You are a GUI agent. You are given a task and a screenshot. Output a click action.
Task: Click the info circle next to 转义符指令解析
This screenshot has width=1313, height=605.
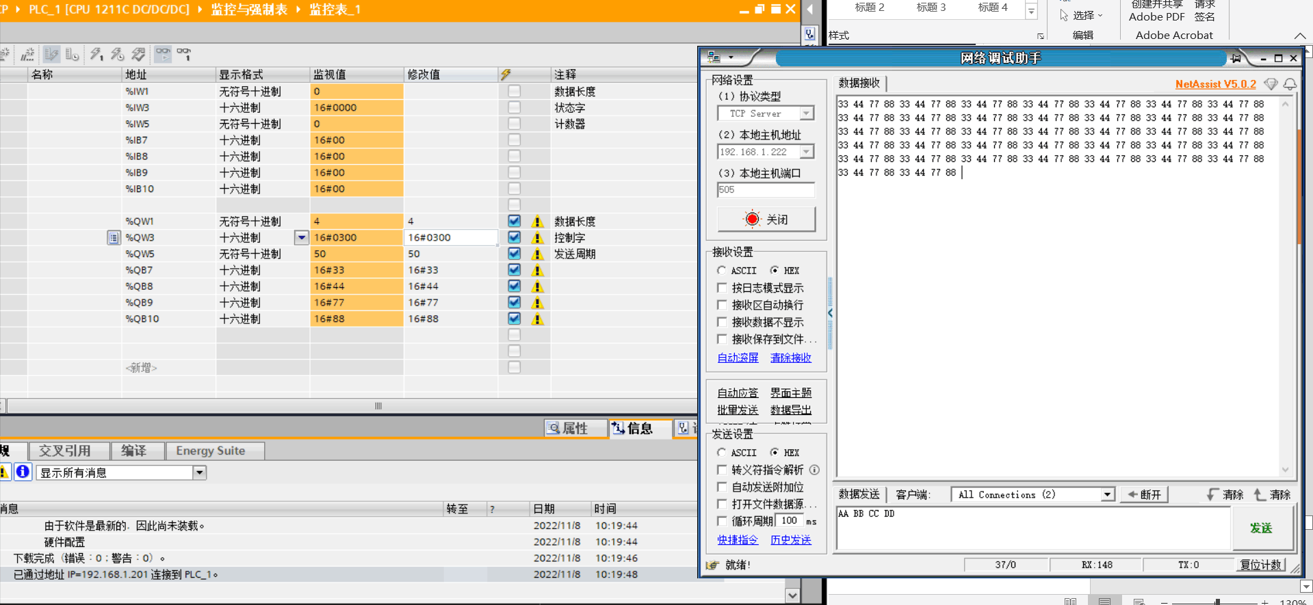[x=814, y=470]
